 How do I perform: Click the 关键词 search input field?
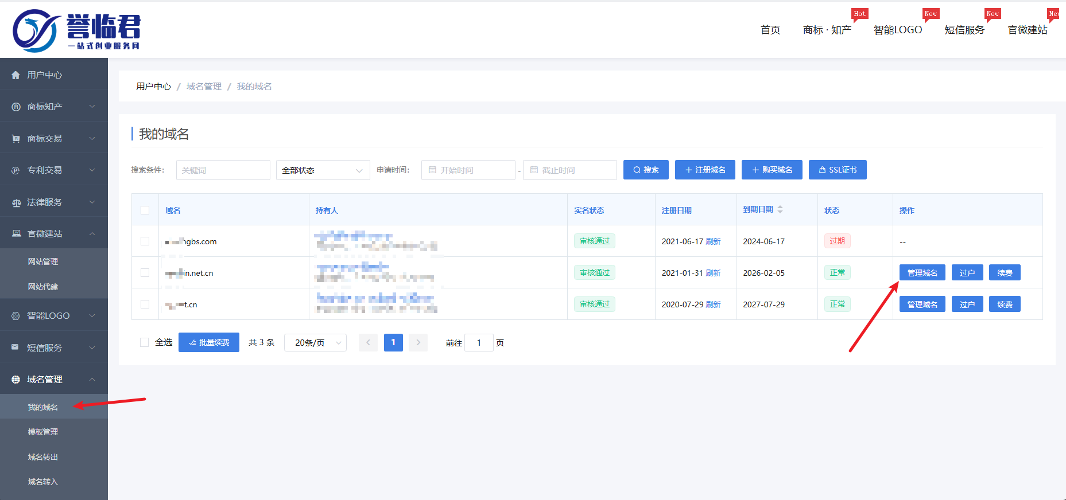click(223, 170)
